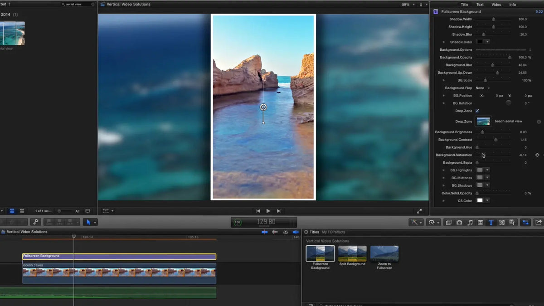Toggle the Inspector panel button
This screenshot has height=306, width=544.
526,222
